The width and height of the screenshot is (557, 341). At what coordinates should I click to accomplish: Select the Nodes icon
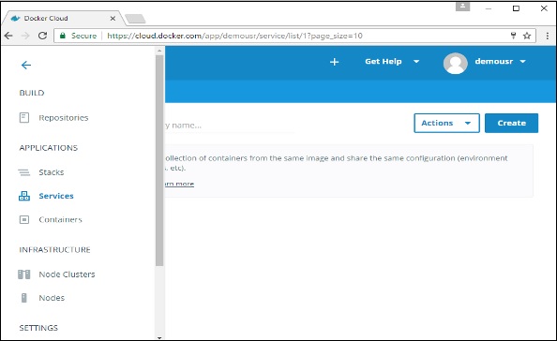(x=24, y=298)
